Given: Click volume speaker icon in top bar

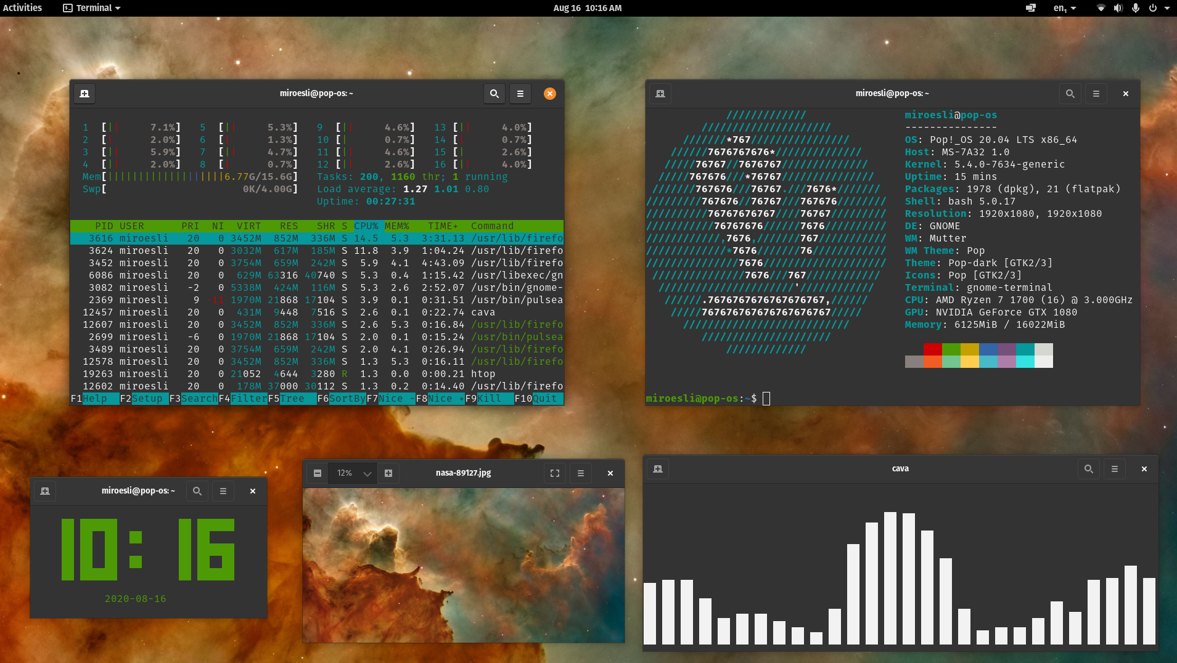Looking at the screenshot, I should pos(1118,8).
